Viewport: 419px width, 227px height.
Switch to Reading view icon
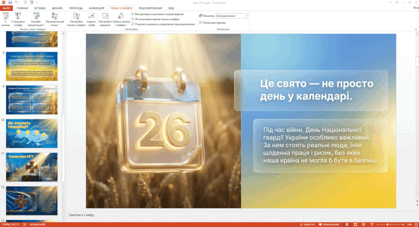[x=363, y=225]
